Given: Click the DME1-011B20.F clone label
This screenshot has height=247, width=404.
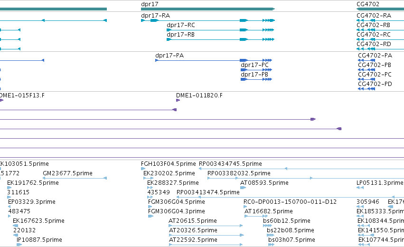Looking at the screenshot, I should pos(199,95).
